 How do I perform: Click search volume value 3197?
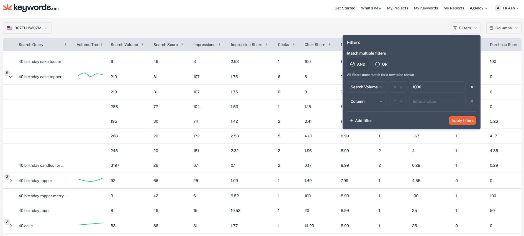point(115,165)
